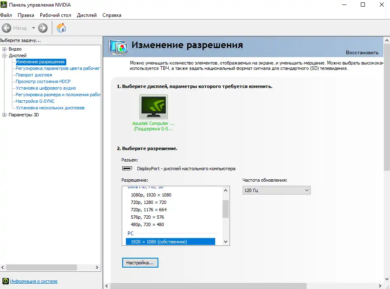Click the system information icon at bottom left
390x289 pixels.
pyautogui.click(x=5, y=281)
